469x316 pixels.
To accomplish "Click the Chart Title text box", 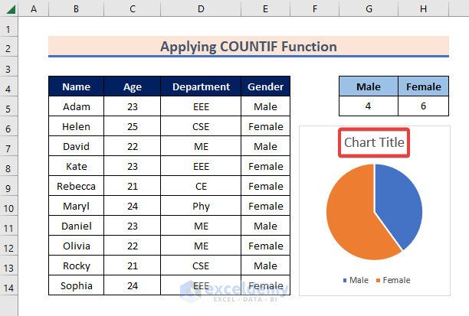I will [374, 142].
